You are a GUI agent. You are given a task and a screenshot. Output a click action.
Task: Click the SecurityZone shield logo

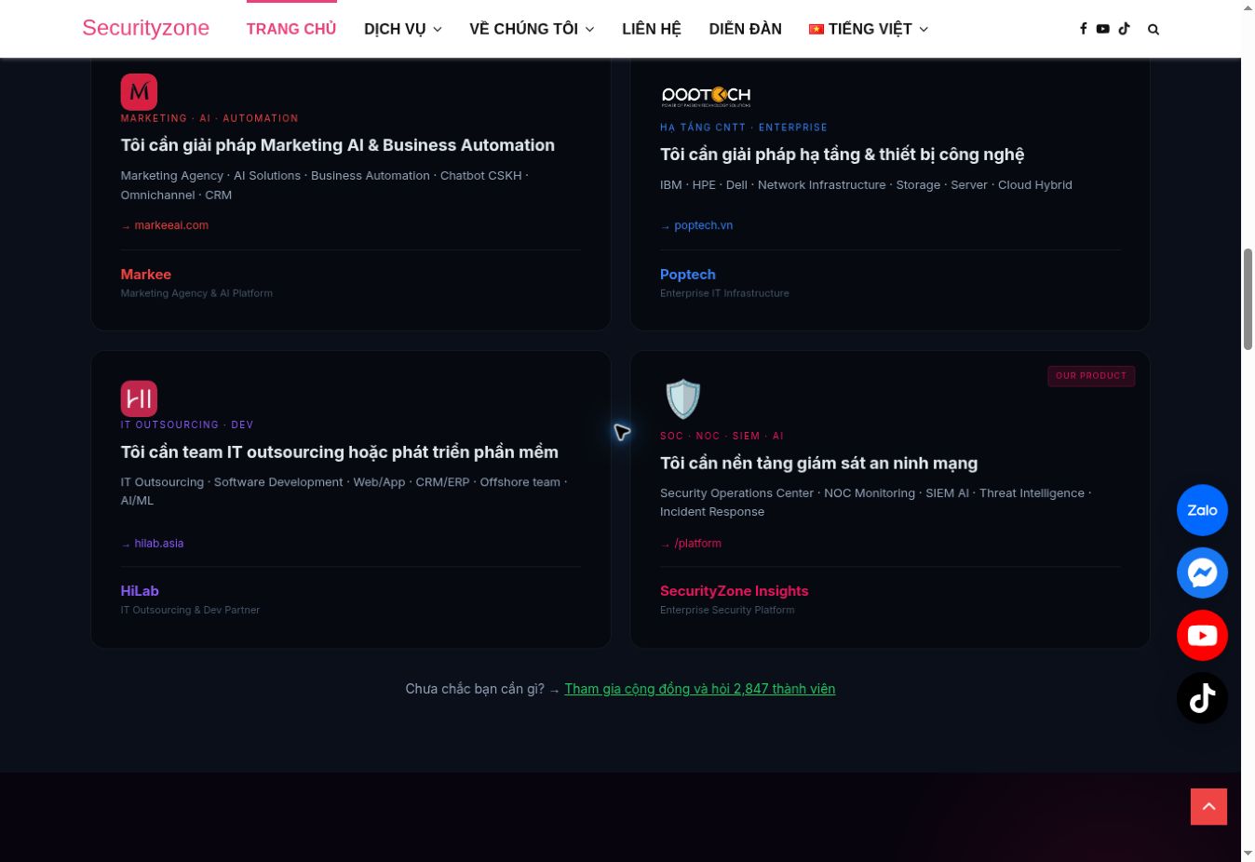(x=682, y=399)
